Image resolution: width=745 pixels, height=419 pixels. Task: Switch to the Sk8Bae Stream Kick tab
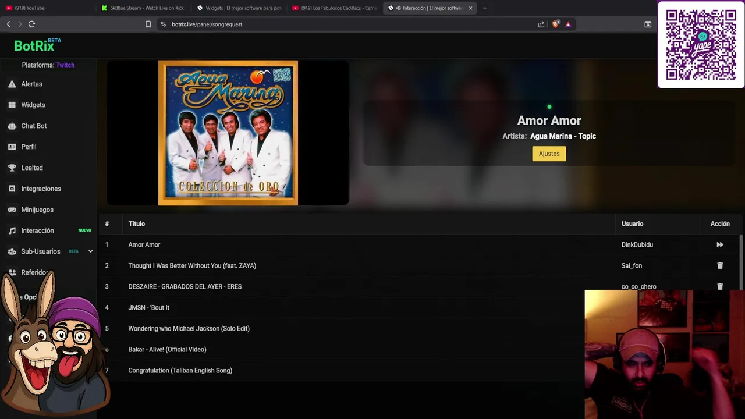(143, 8)
